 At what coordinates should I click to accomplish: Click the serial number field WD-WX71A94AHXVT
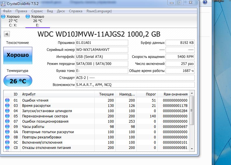point(102,50)
